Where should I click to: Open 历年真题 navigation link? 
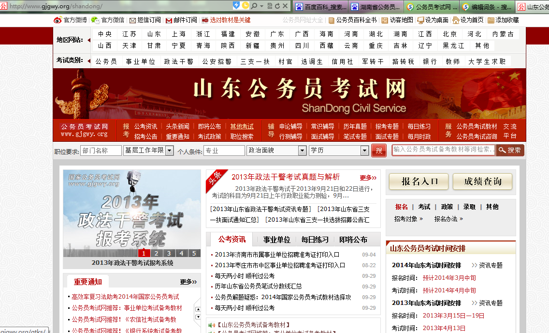(x=355, y=126)
